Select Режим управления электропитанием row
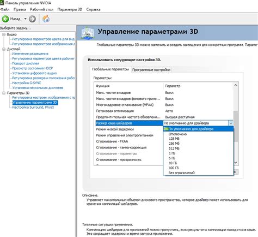 129,135
